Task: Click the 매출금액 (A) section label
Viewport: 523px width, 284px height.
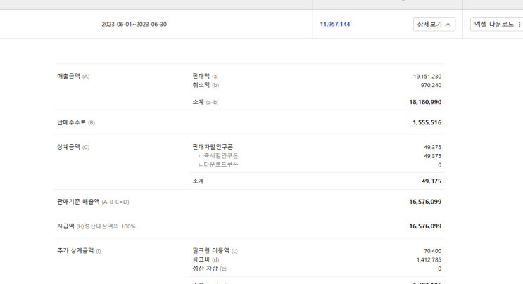Action: (73, 76)
